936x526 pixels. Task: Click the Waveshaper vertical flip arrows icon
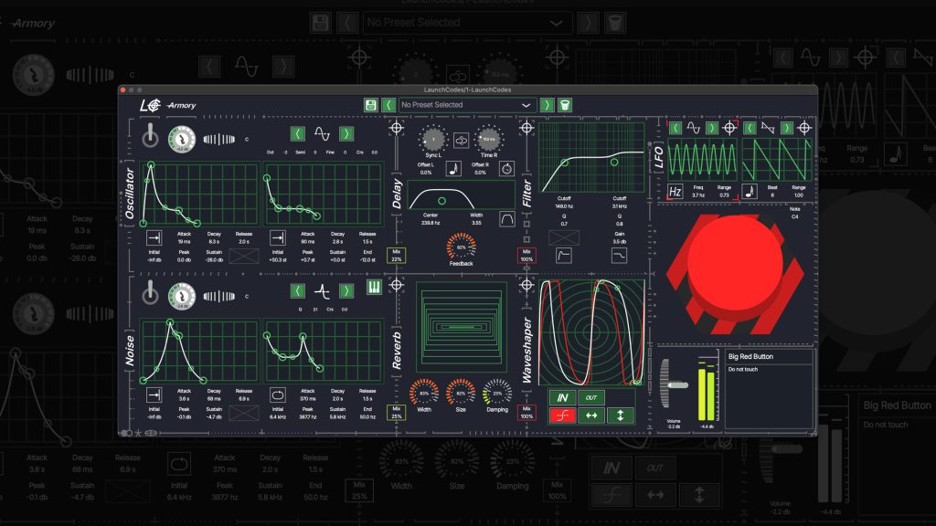[x=620, y=416]
